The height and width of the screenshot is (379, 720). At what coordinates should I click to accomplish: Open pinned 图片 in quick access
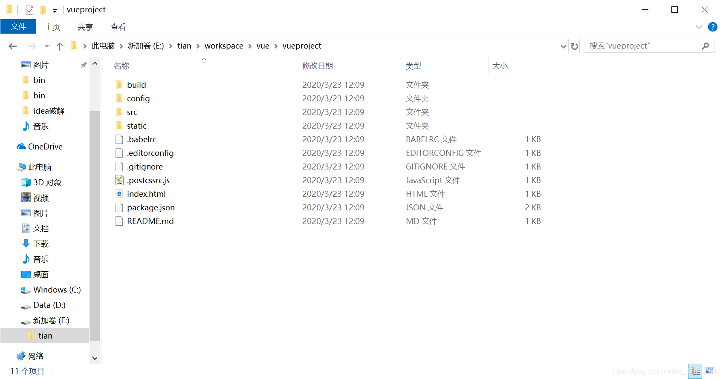41,65
